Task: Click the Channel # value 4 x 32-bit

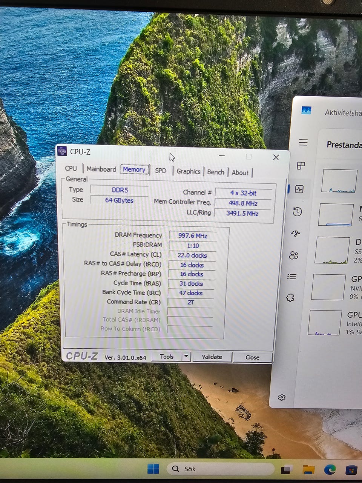Action: [243, 193]
